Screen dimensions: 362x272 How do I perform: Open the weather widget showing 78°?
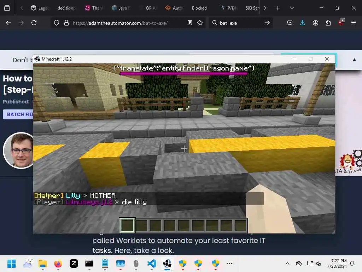pyautogui.click(x=28, y=263)
